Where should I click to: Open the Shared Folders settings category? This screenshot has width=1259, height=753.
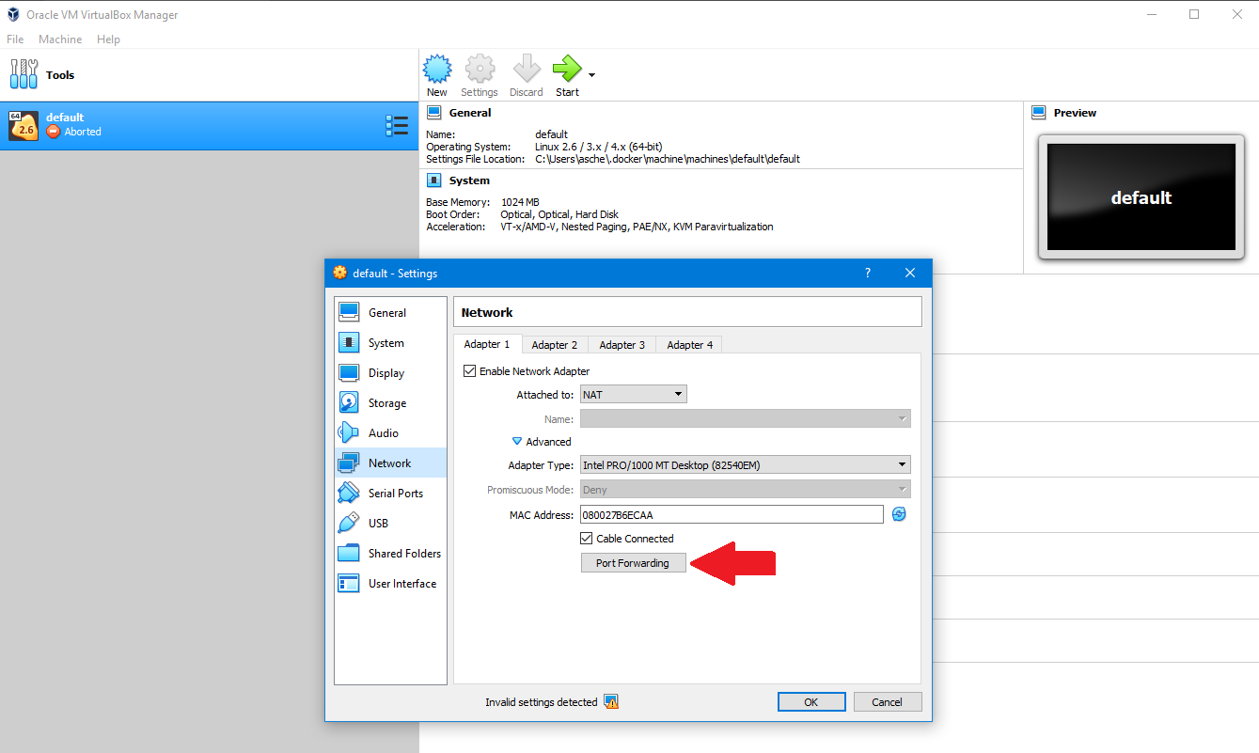pos(390,554)
